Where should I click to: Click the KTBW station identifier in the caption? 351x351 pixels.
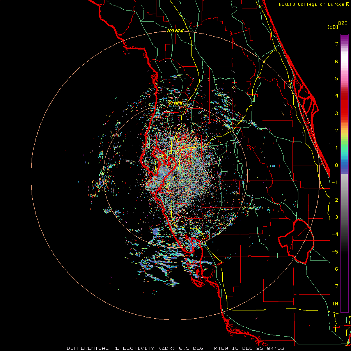[222, 348]
